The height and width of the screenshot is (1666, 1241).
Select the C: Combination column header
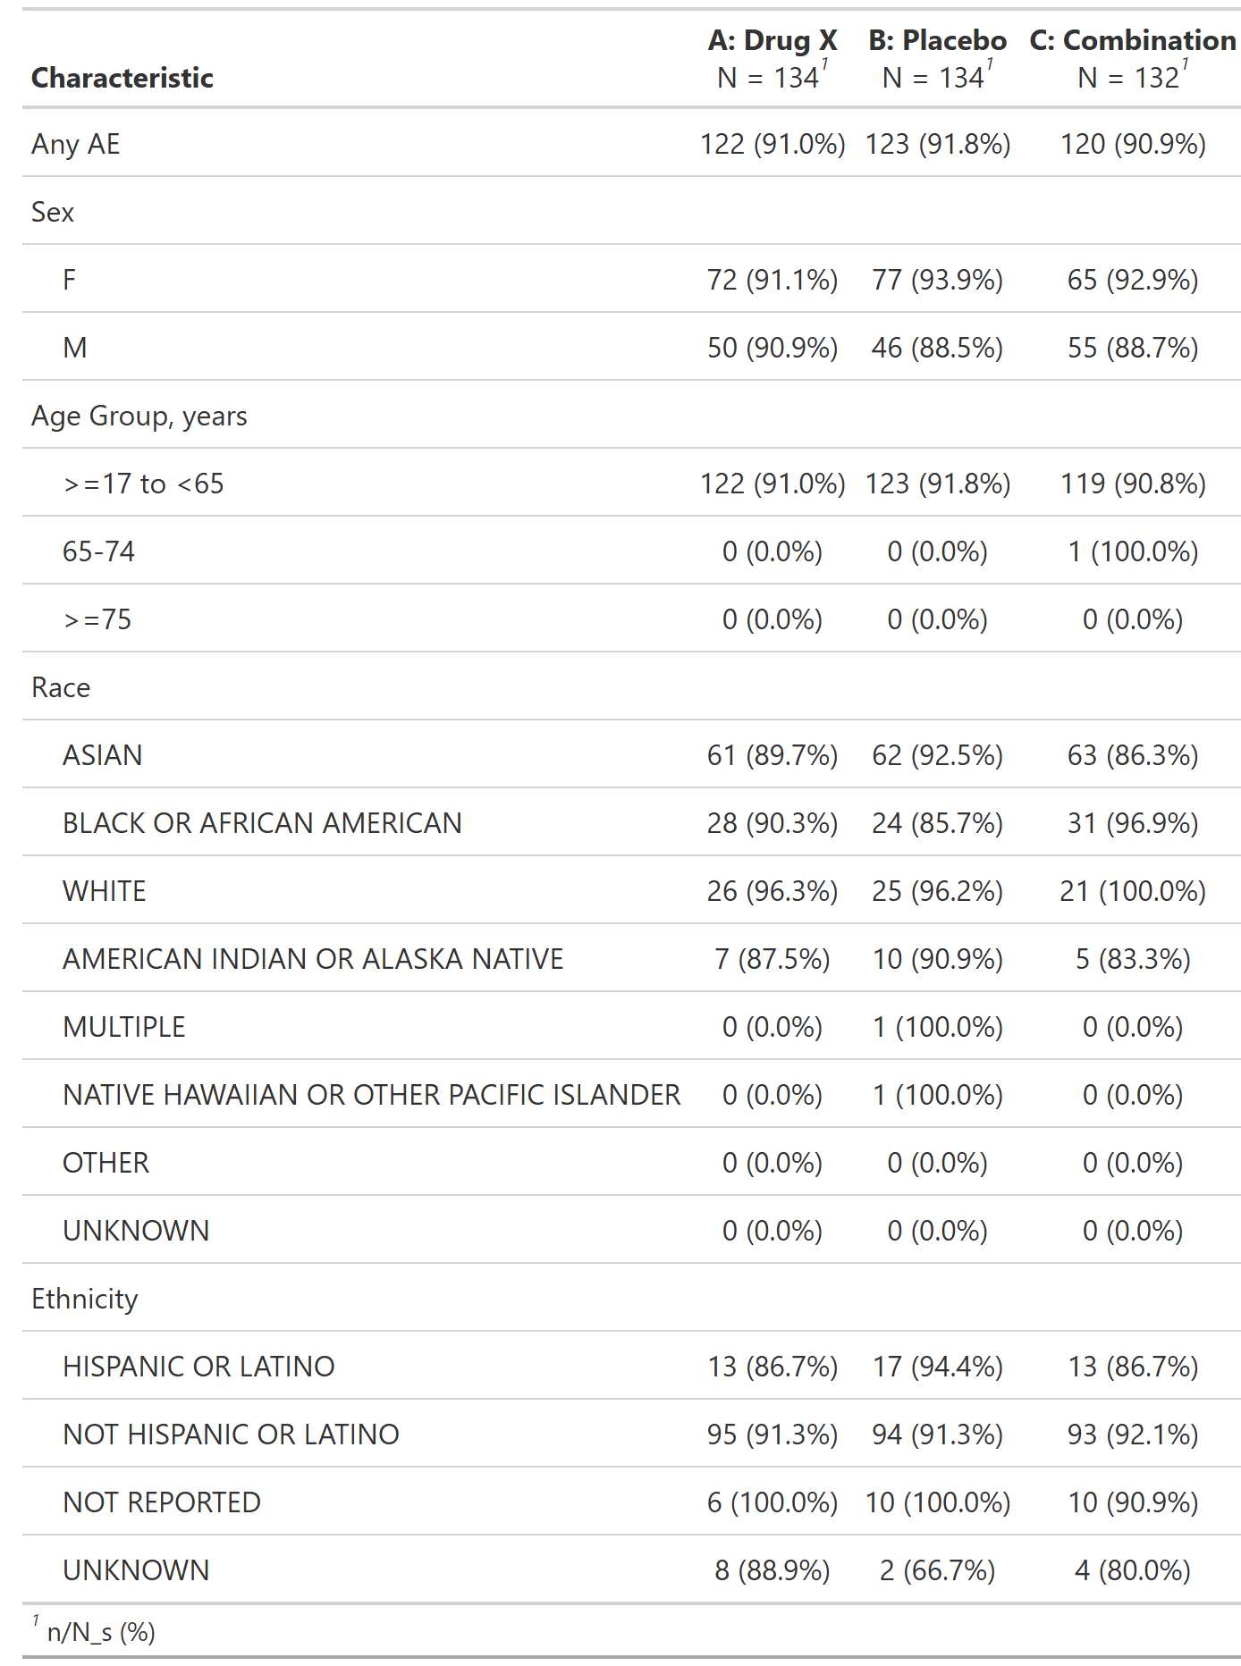click(x=1132, y=40)
